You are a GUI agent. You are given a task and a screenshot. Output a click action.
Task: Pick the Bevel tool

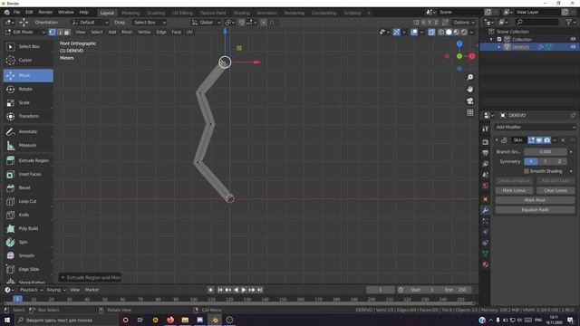(x=28, y=187)
